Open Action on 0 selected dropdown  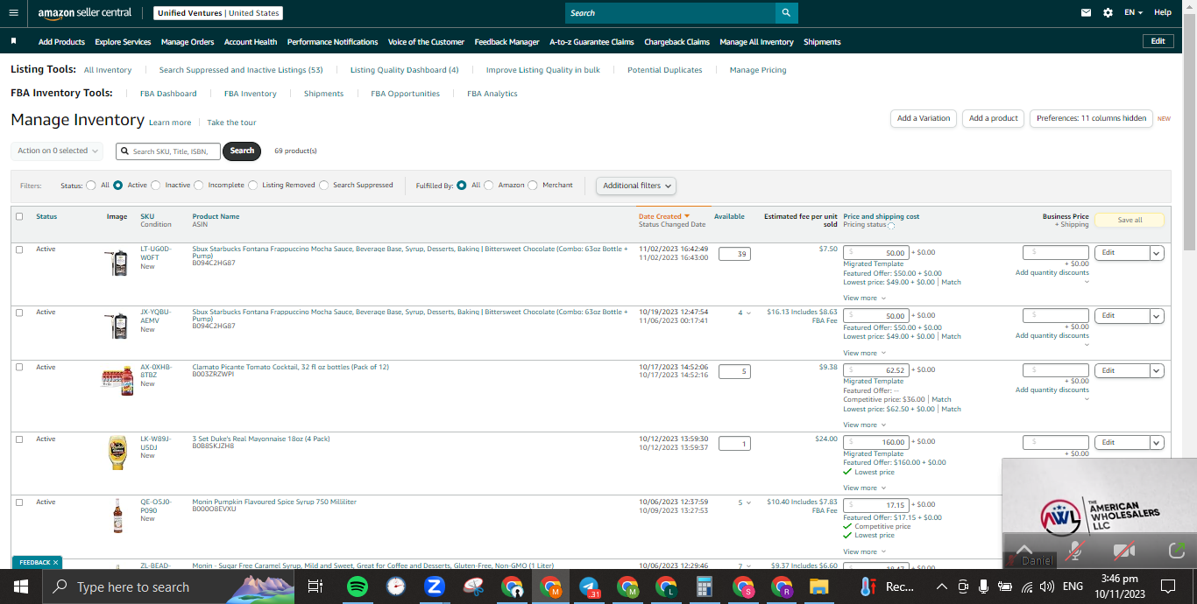57,151
